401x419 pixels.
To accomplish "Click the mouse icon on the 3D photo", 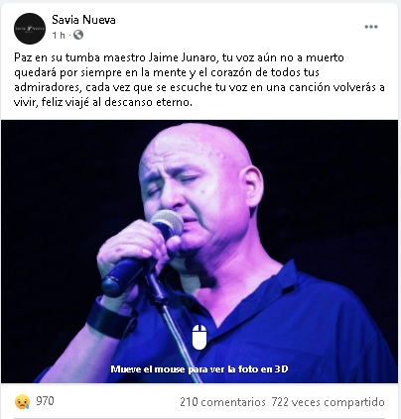I will click(x=200, y=337).
